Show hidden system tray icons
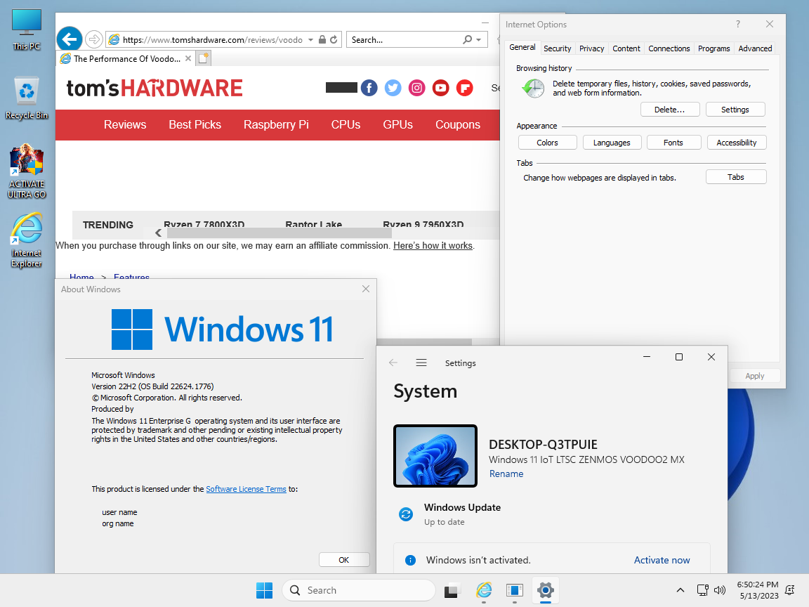Screen dimensions: 809x607 680,590
